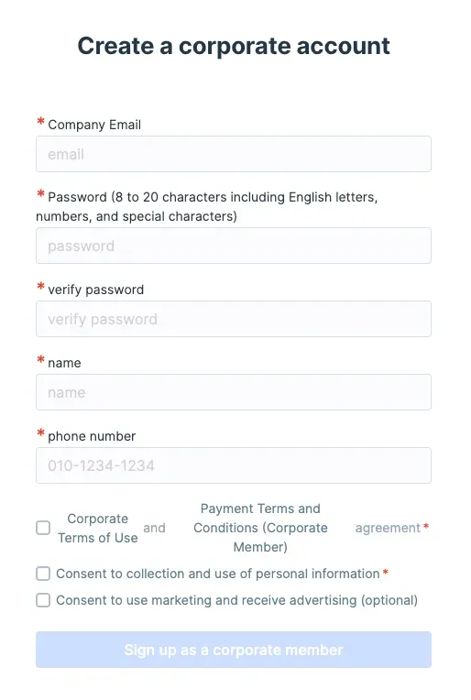Check the Corporate Terms of Use agreement checkbox
471x700 pixels.
(43, 528)
